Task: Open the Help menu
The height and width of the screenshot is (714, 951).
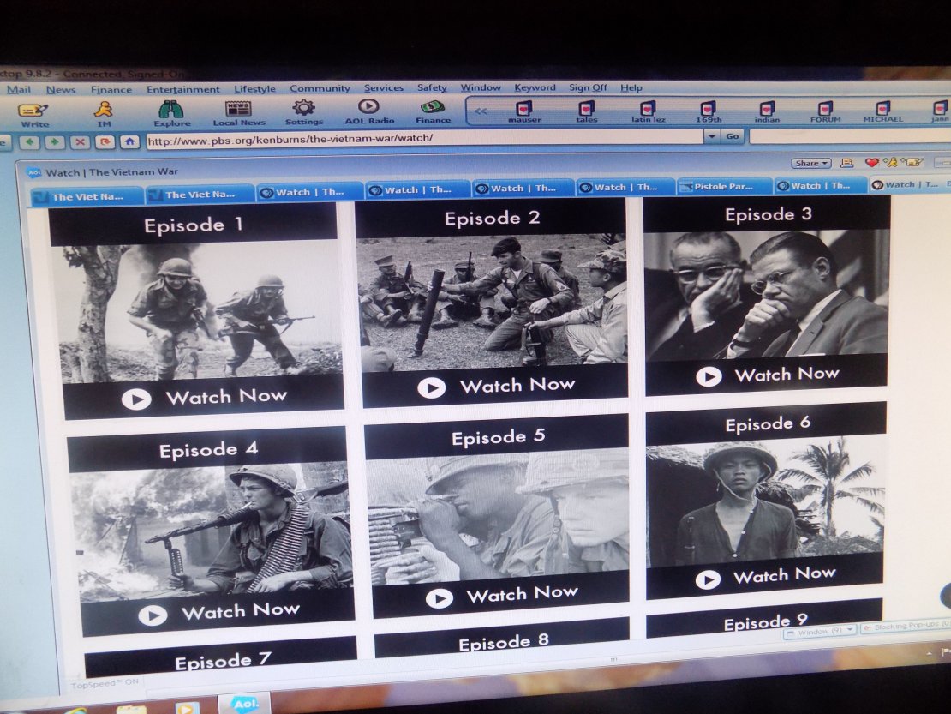Action: (631, 87)
